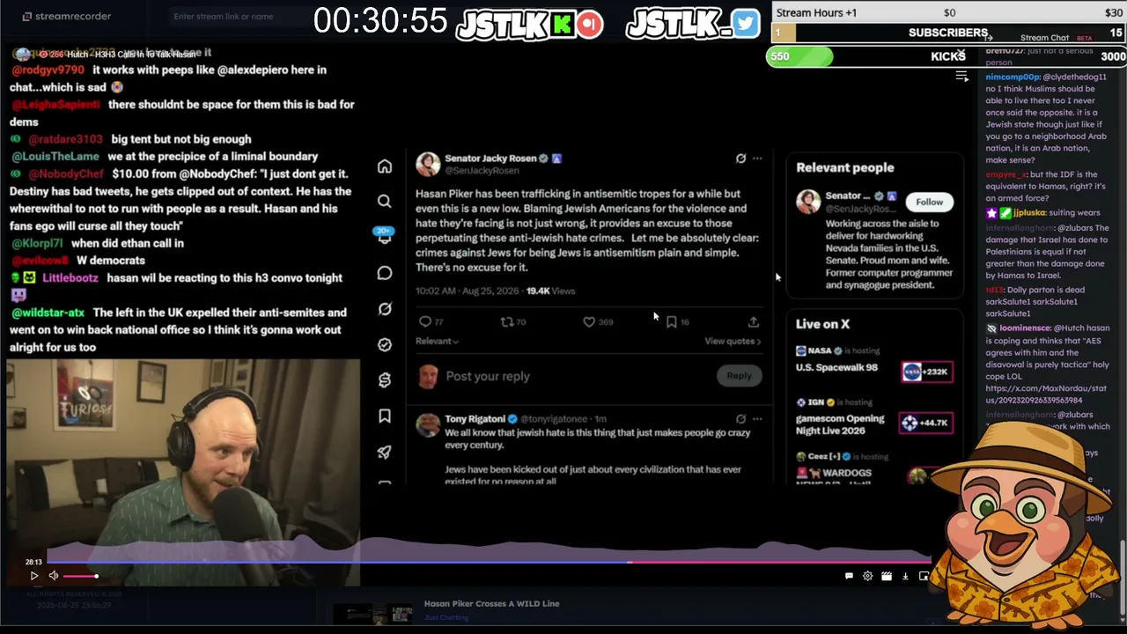Screen dimensions: 1127x634
Task: Click the Reply button
Action: coord(739,376)
